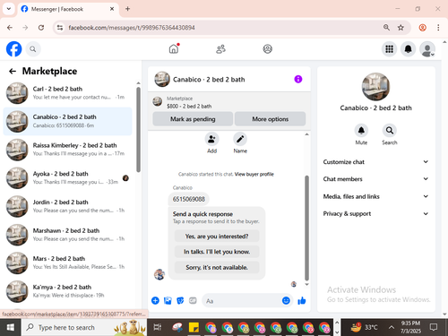The width and height of the screenshot is (448, 336).
Task: Expand the Customize chat section
Action: coord(375,162)
